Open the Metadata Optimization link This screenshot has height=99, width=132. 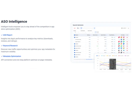[x=12, y=56]
